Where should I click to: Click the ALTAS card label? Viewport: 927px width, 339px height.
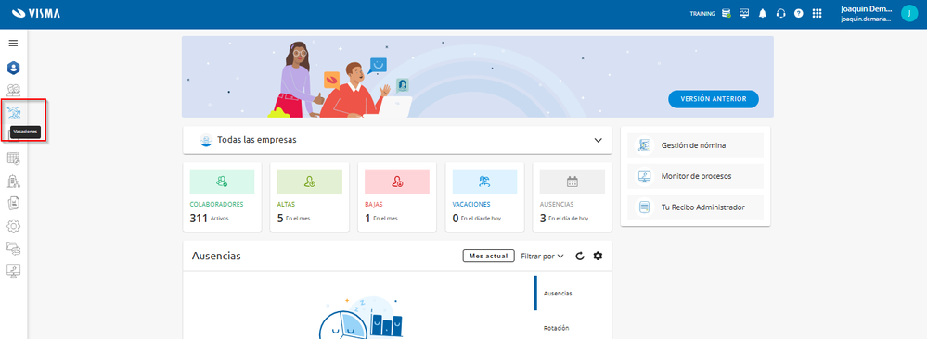pos(286,205)
